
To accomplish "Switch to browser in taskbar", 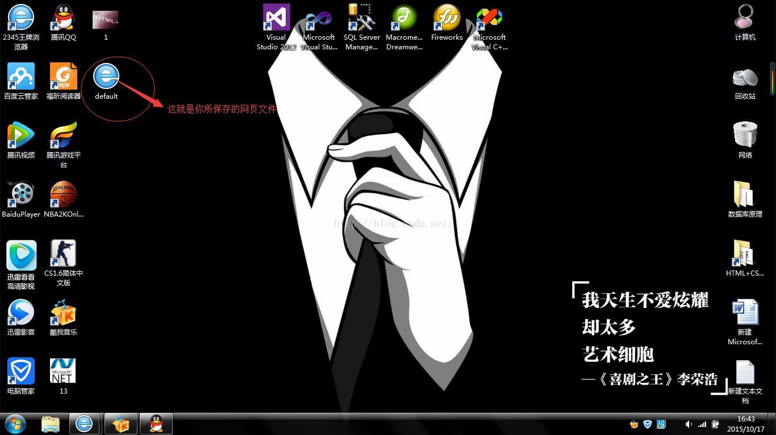I will (85, 424).
